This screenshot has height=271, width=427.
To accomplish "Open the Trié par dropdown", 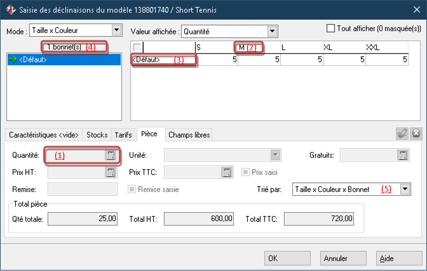I will pos(405,189).
